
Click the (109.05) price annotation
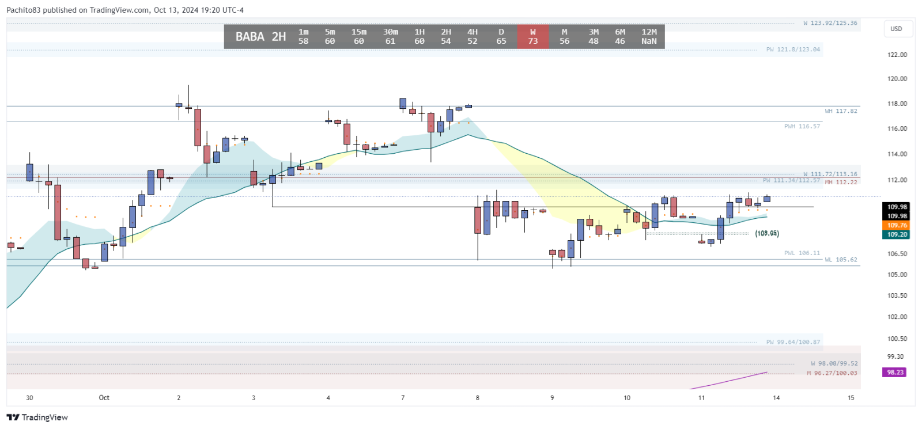pos(767,233)
